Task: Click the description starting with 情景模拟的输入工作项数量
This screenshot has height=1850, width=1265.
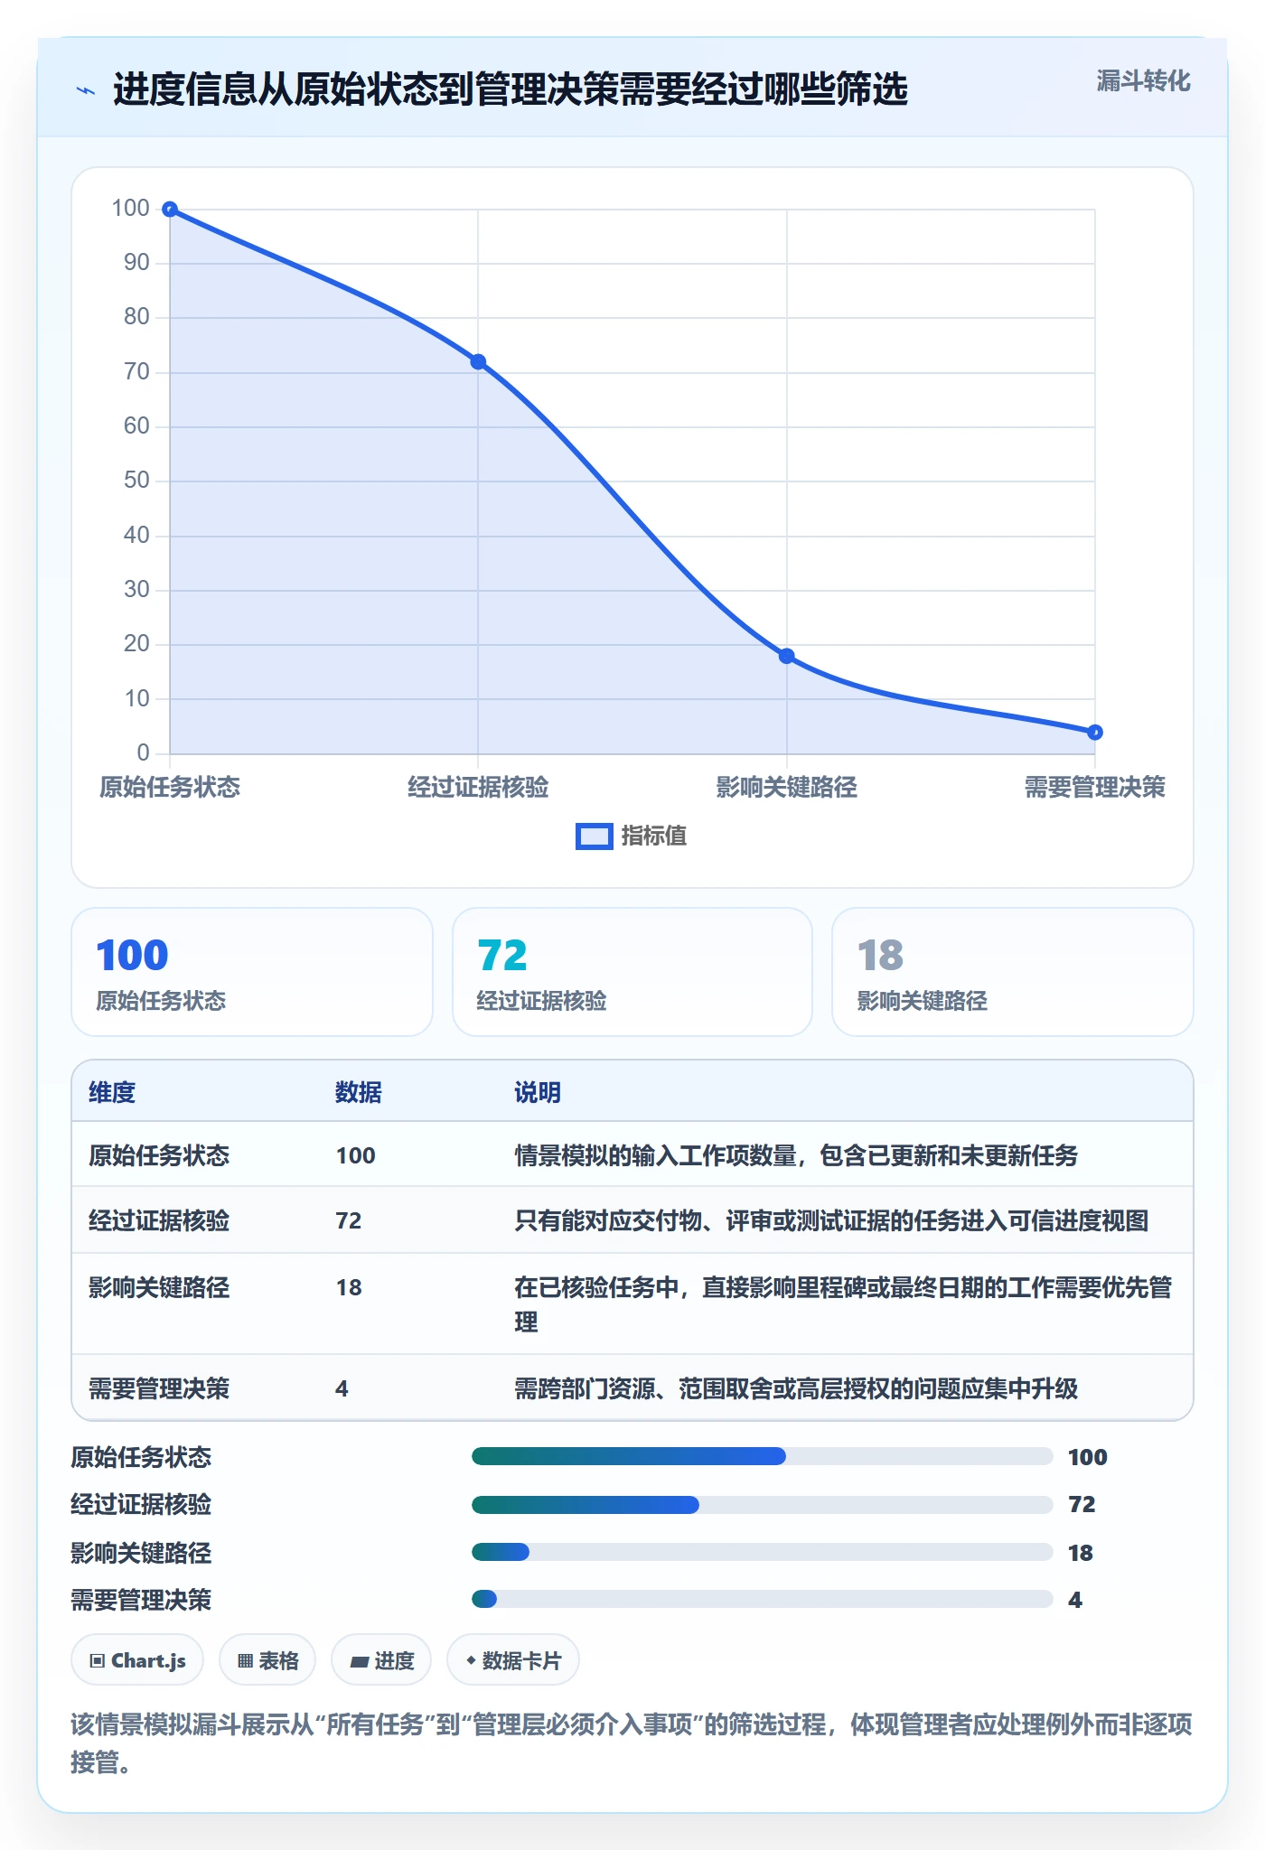Action: click(796, 1155)
